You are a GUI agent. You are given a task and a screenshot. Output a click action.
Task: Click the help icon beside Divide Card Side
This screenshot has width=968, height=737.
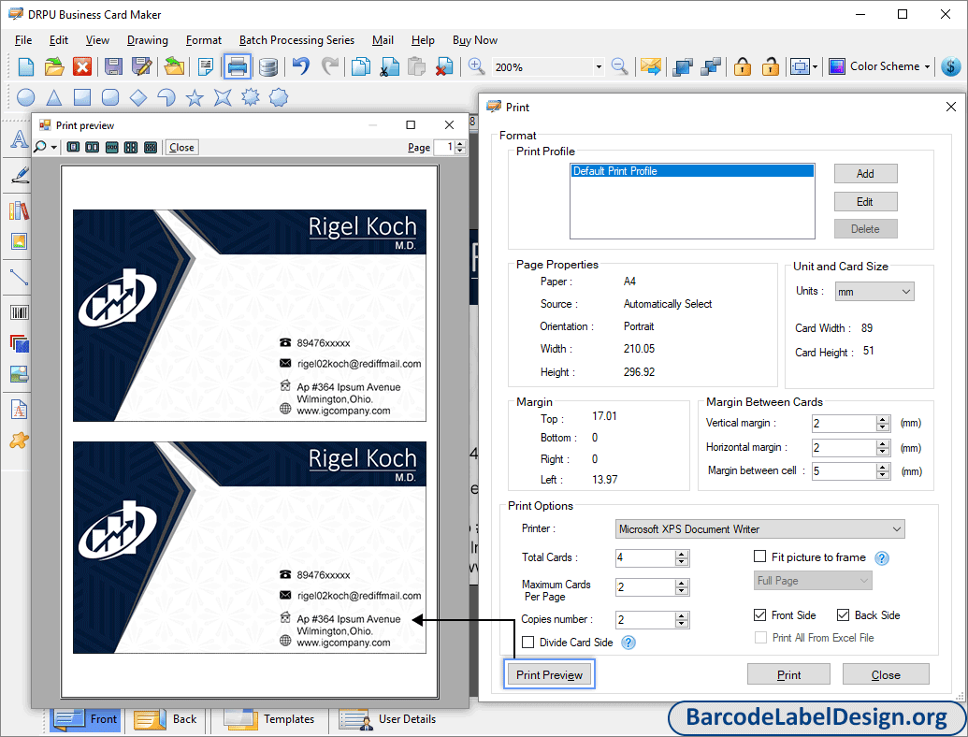628,643
